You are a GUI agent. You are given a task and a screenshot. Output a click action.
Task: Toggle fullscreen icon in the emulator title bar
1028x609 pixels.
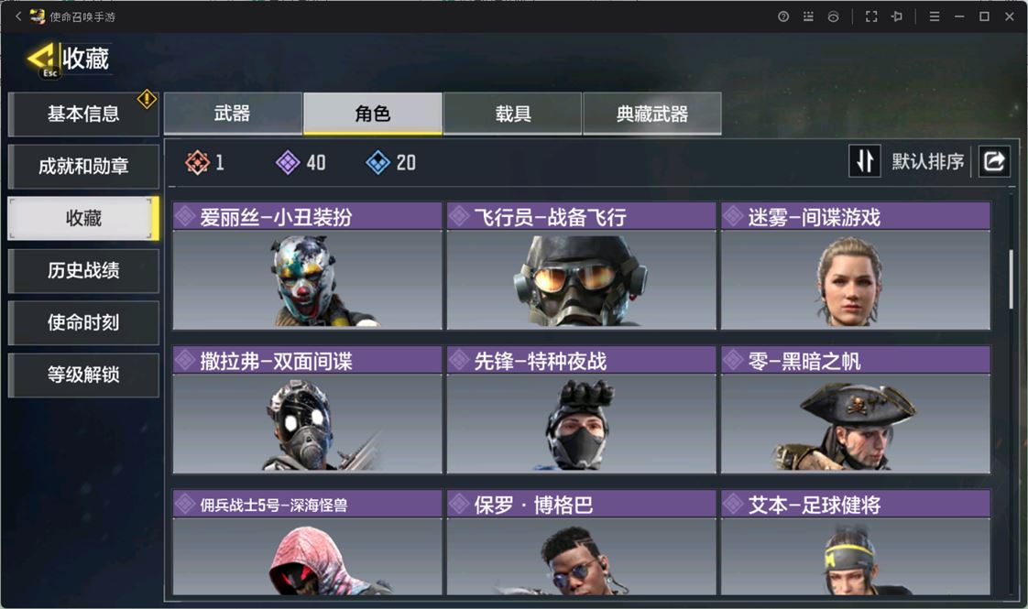point(871,16)
